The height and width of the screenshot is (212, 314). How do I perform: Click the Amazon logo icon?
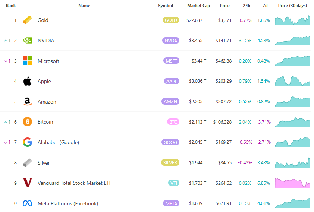coord(28,102)
